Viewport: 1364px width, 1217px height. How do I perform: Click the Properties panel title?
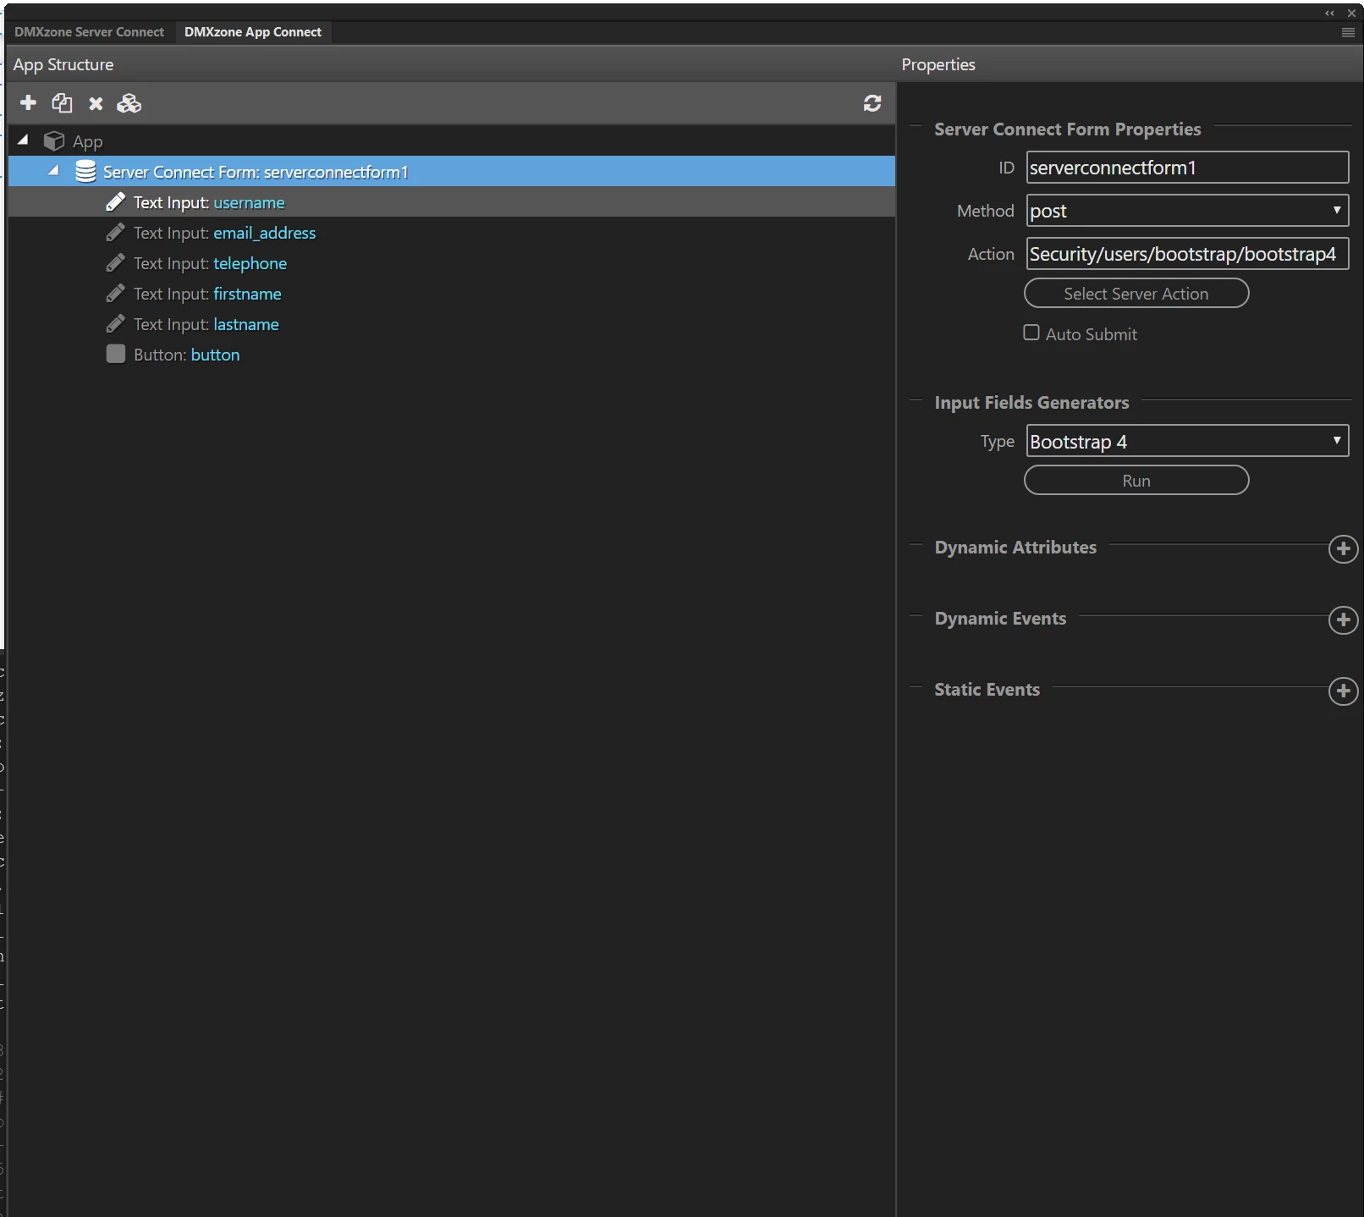click(x=938, y=64)
